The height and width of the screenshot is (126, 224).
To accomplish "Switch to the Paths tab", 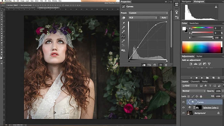I will 205,81.
